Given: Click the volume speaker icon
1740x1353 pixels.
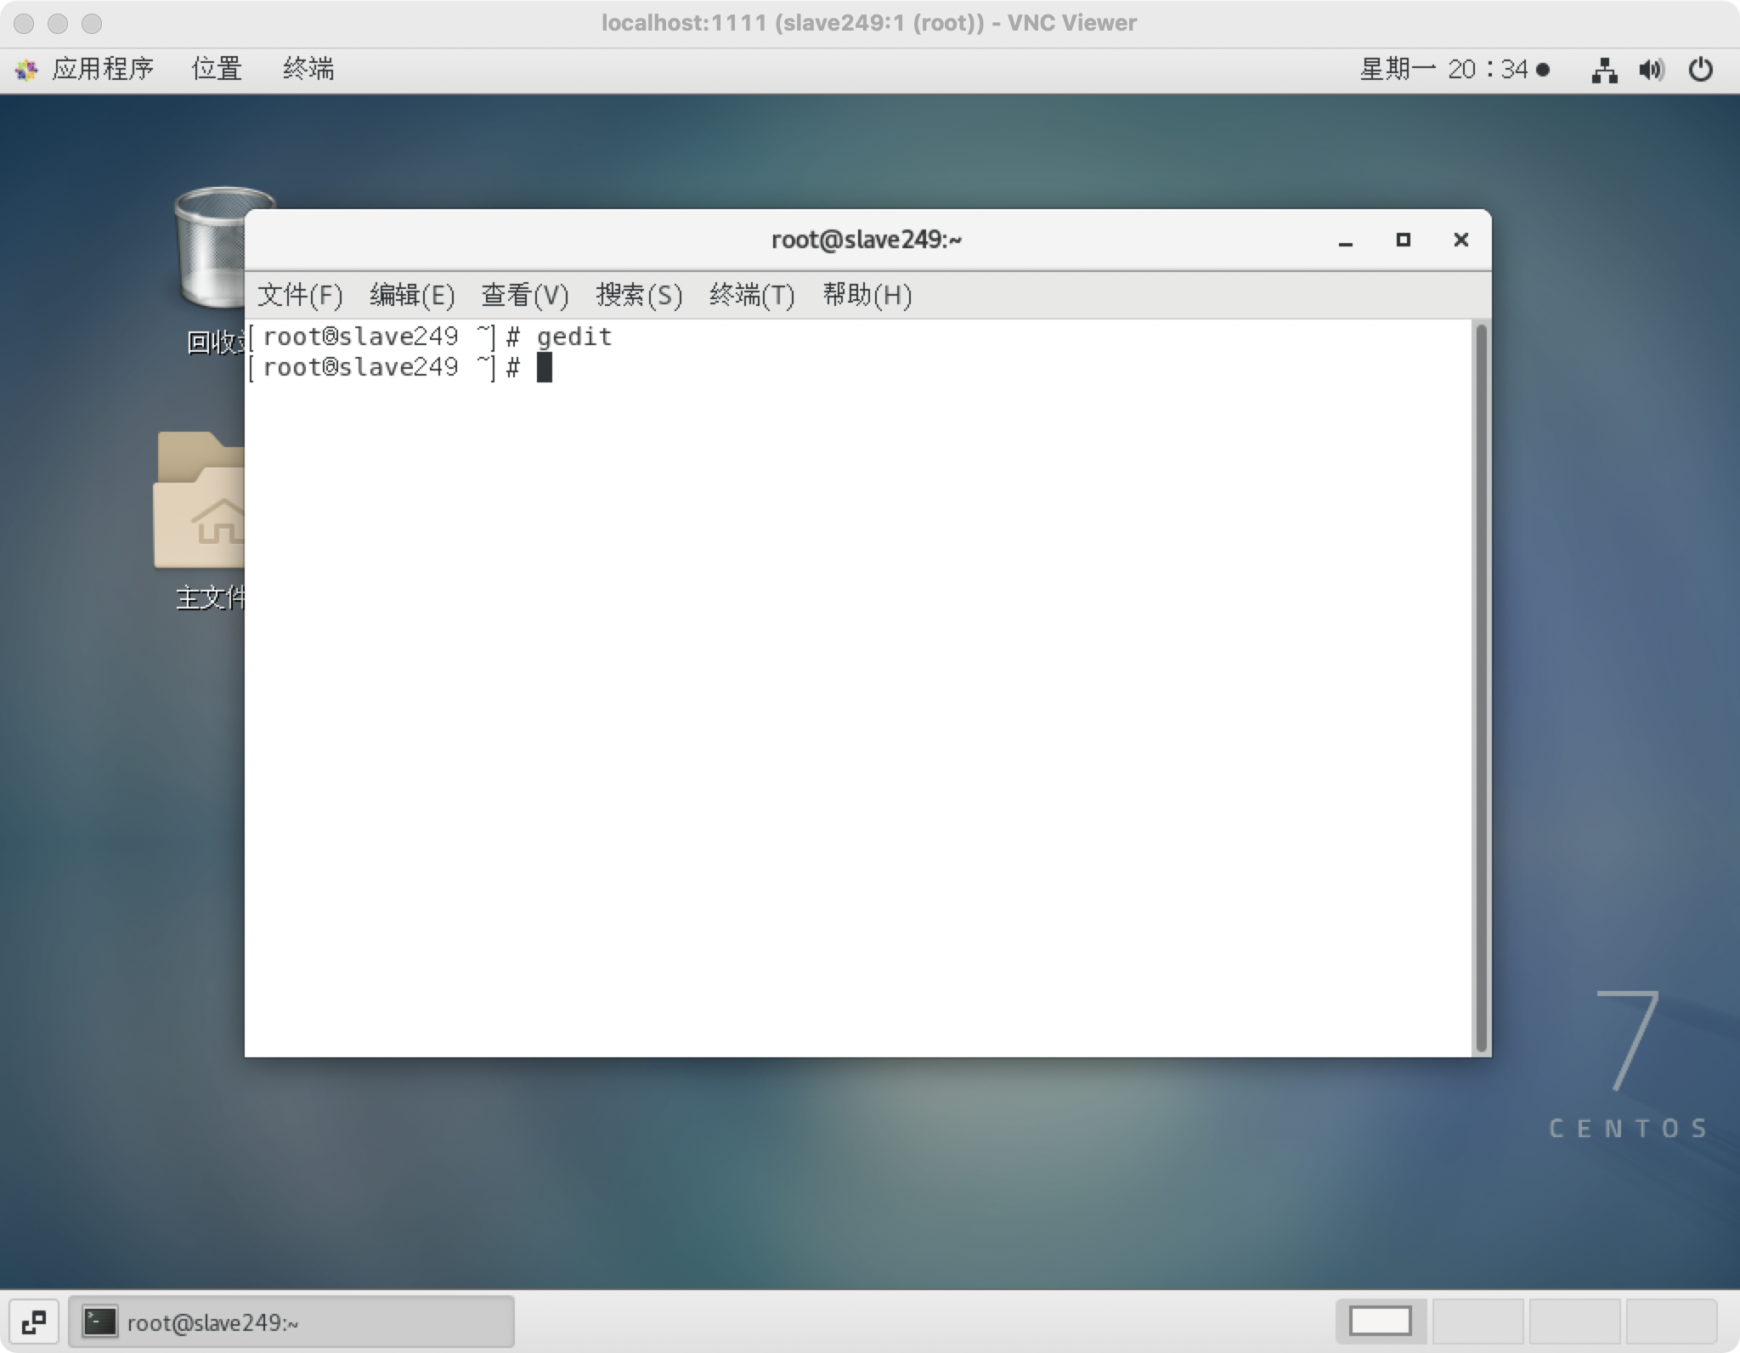Looking at the screenshot, I should tap(1651, 70).
